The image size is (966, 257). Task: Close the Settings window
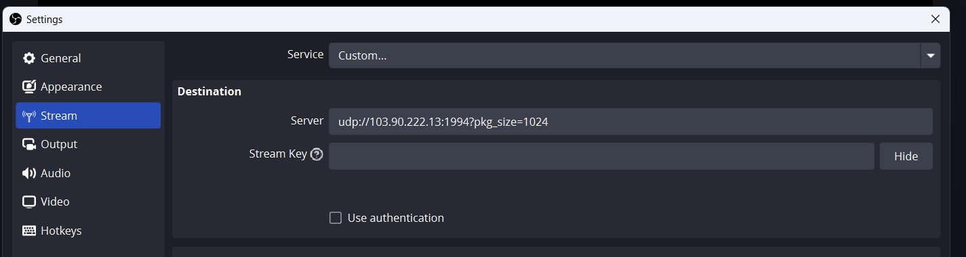[x=935, y=19]
